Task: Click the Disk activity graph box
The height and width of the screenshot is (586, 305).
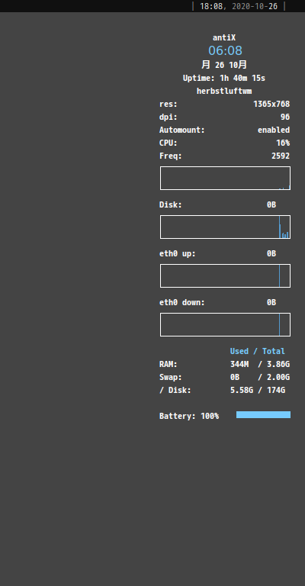Action: [225, 227]
